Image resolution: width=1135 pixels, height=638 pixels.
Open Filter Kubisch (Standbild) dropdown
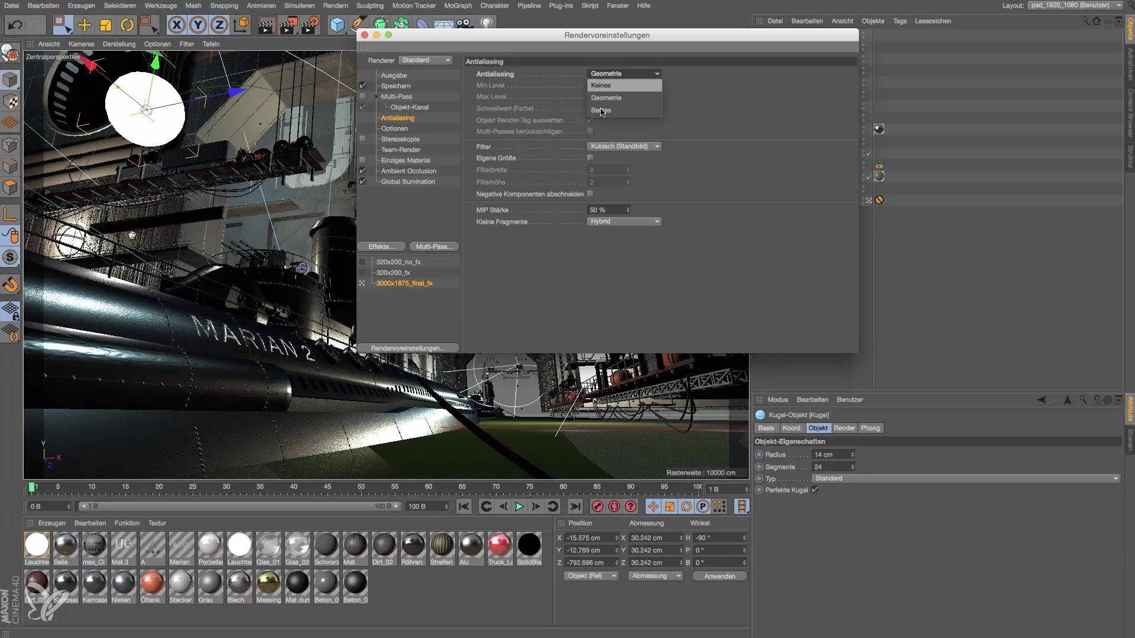(x=624, y=147)
